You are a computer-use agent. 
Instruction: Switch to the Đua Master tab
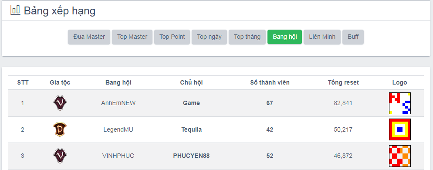tap(89, 37)
